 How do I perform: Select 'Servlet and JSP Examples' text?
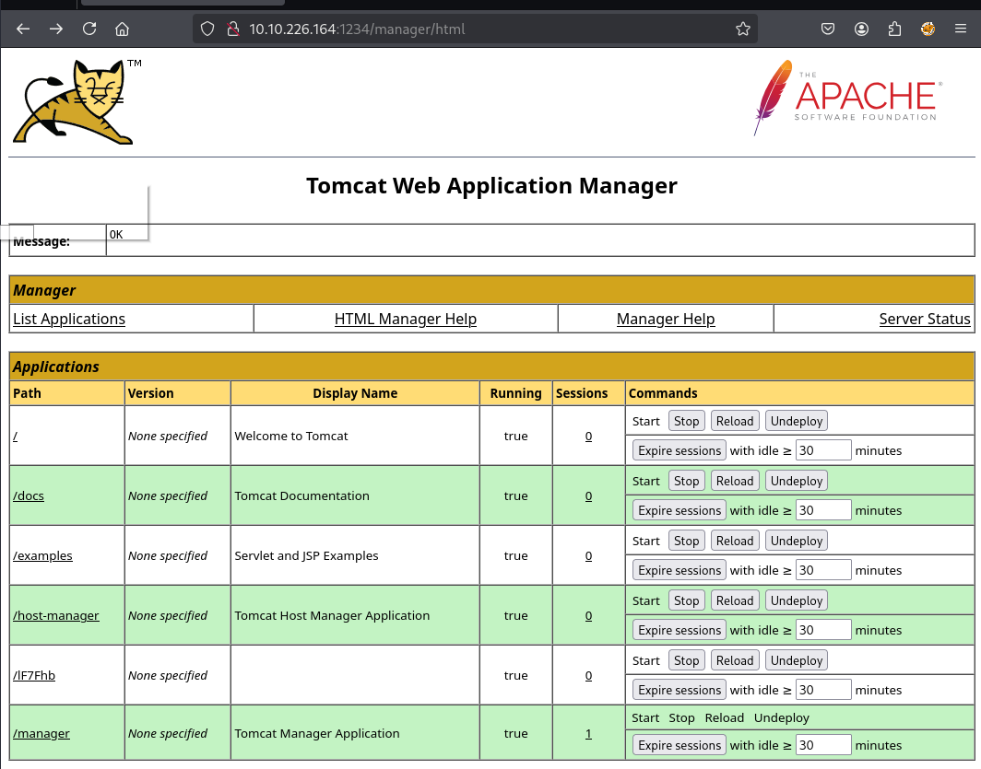[306, 555]
